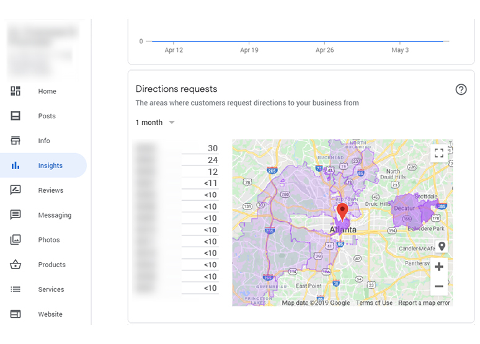Image resolution: width=480 pixels, height=344 pixels.
Task: Click the Photos icon
Action: pyautogui.click(x=16, y=240)
